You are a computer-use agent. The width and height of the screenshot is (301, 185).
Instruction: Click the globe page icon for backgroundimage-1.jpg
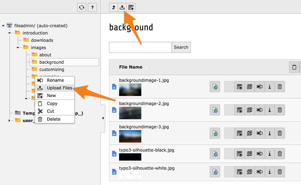point(215,87)
